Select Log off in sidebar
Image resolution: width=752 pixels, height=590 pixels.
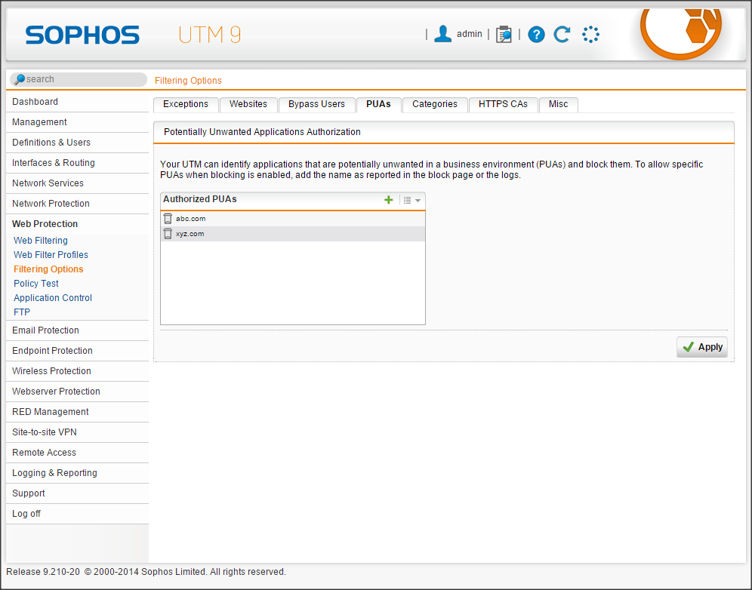pos(26,514)
